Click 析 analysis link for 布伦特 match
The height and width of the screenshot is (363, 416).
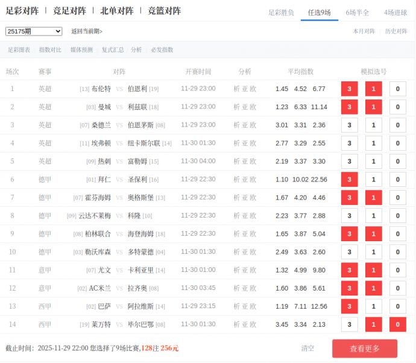tap(237, 89)
